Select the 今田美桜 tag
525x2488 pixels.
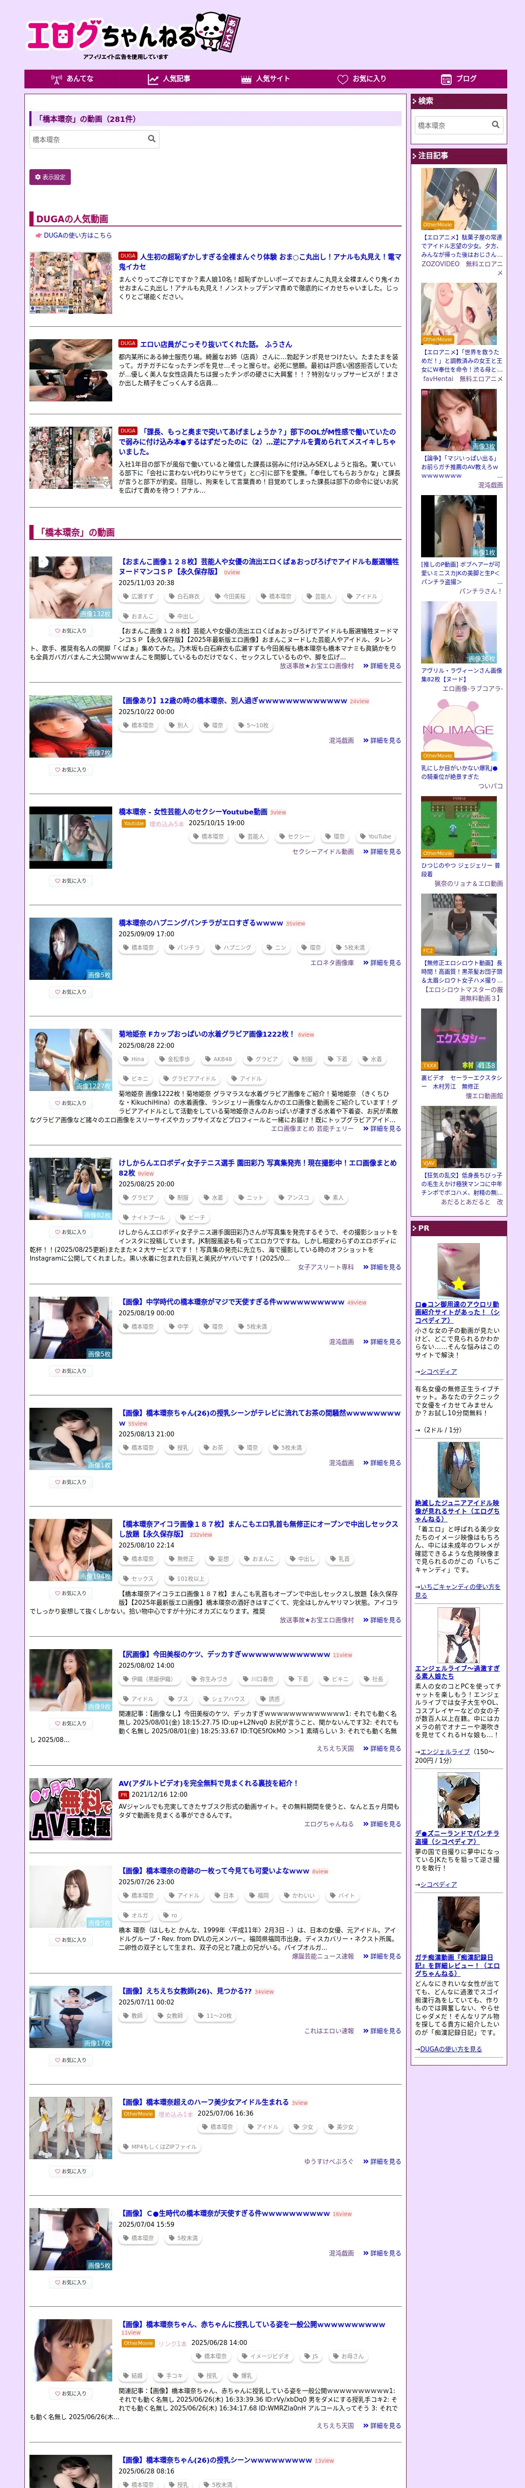230,596
